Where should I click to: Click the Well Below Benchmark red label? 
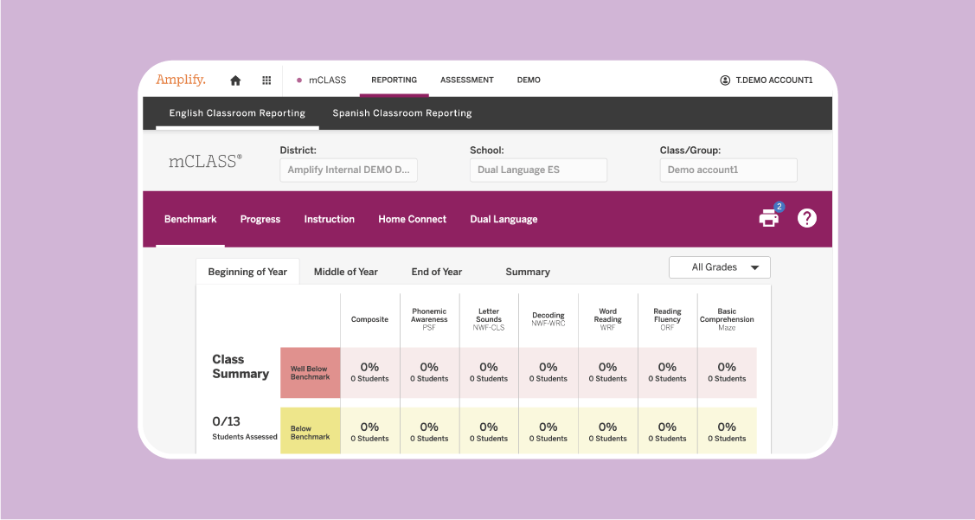tap(311, 373)
